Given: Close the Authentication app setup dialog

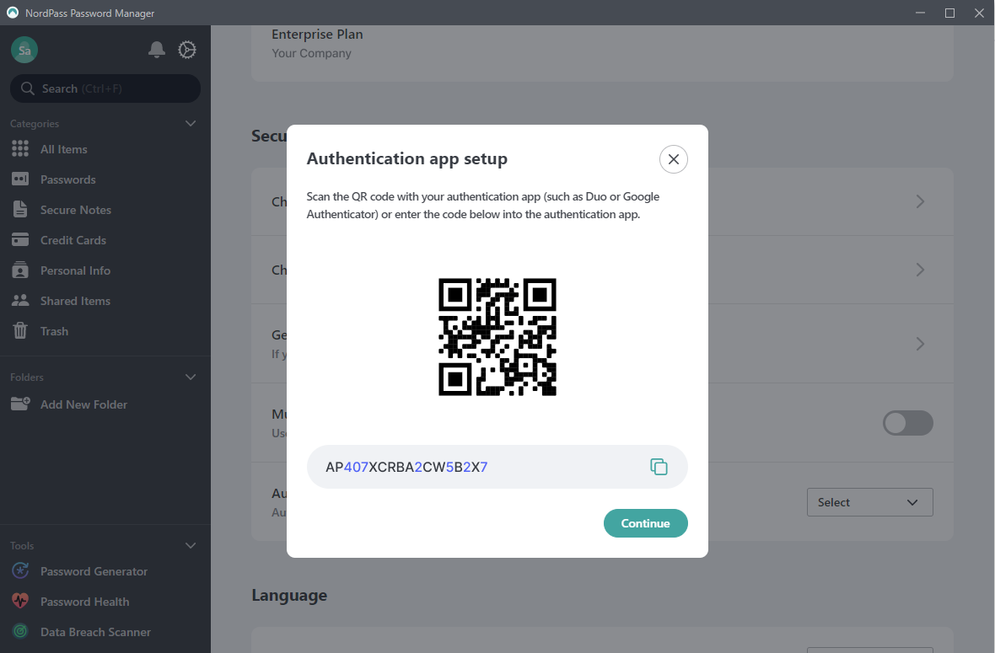Looking at the screenshot, I should 673,159.
